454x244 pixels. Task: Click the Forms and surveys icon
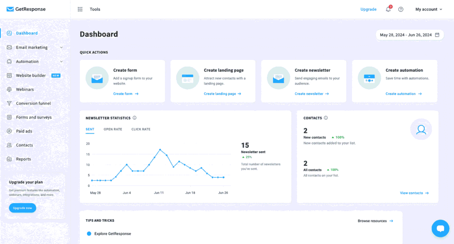9,117
